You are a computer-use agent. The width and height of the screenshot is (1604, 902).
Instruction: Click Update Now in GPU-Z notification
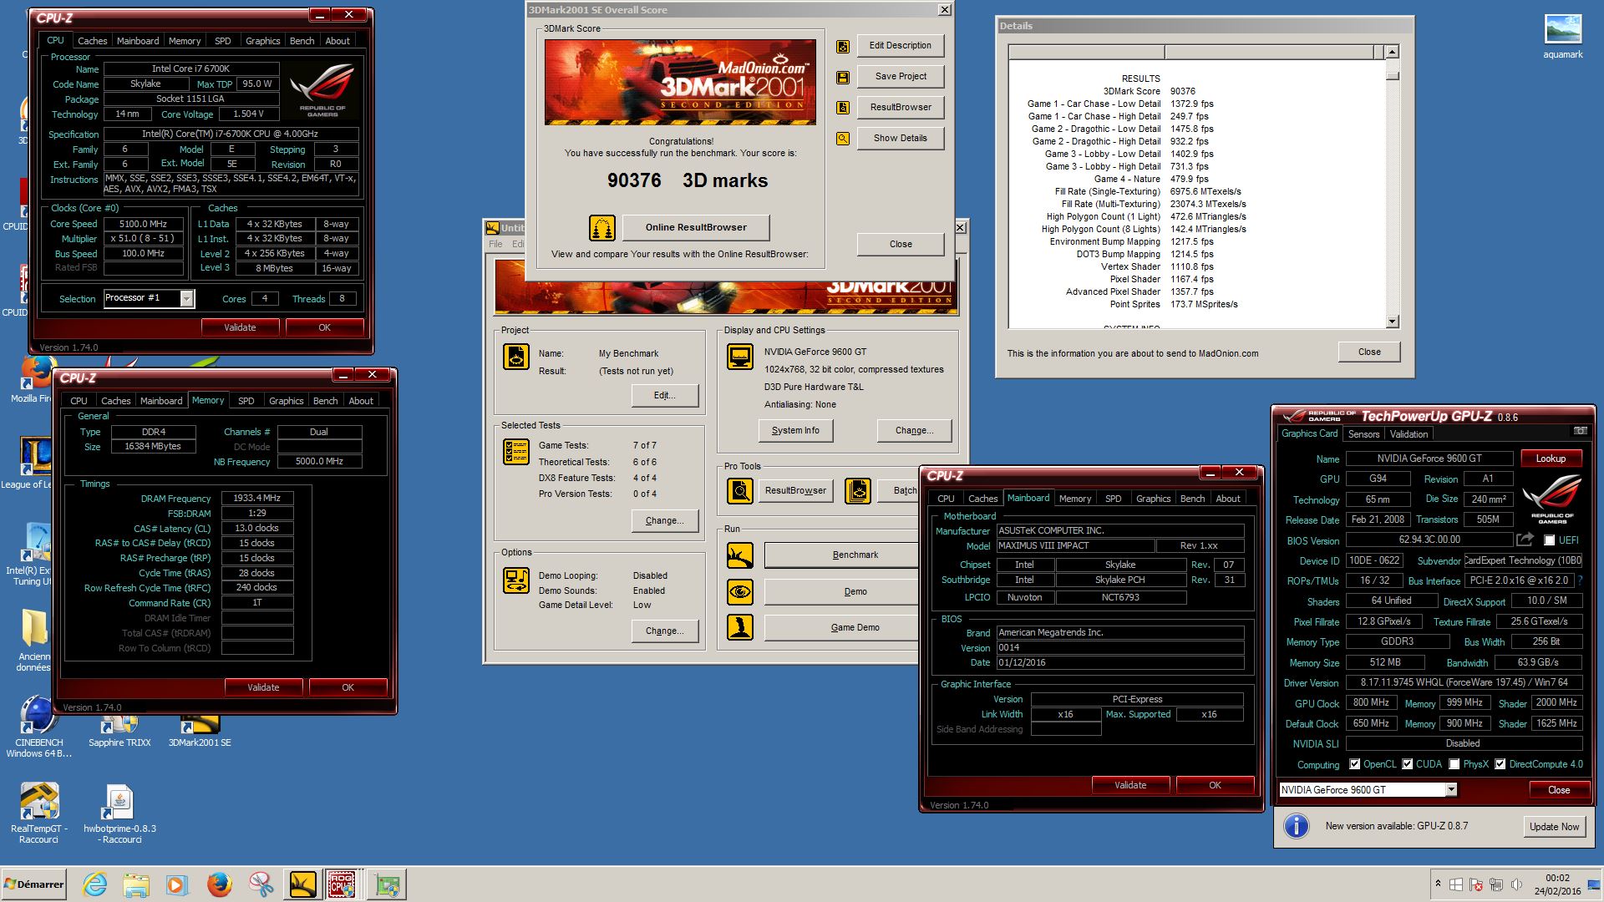[x=1554, y=827]
